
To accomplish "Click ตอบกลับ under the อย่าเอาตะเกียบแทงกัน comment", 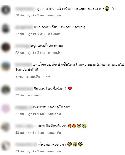I will [55, 34].
